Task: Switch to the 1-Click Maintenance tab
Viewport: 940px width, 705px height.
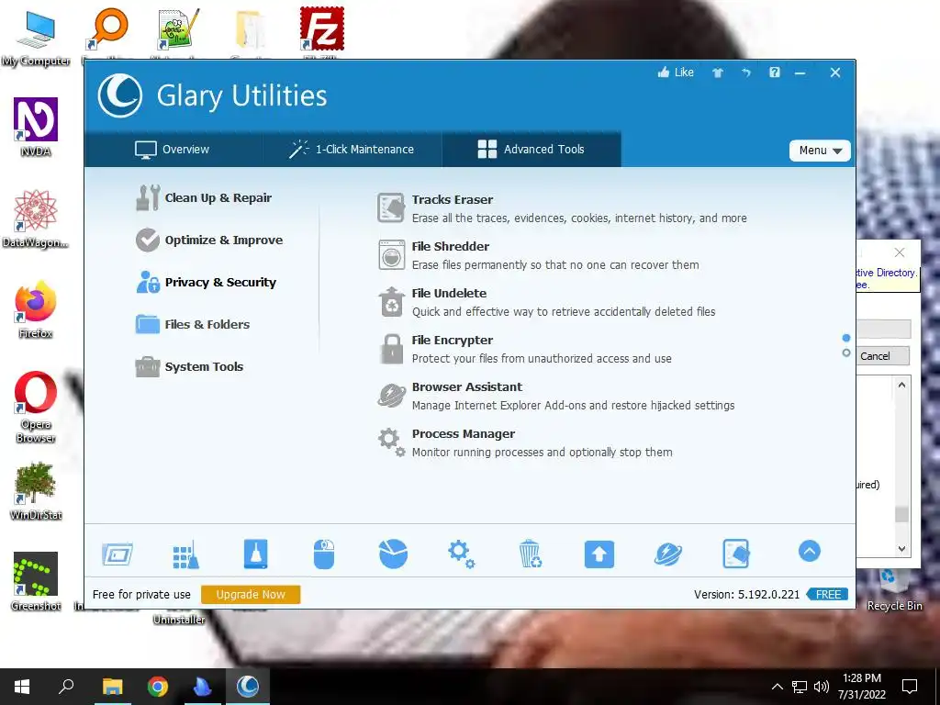Action: pyautogui.click(x=352, y=150)
